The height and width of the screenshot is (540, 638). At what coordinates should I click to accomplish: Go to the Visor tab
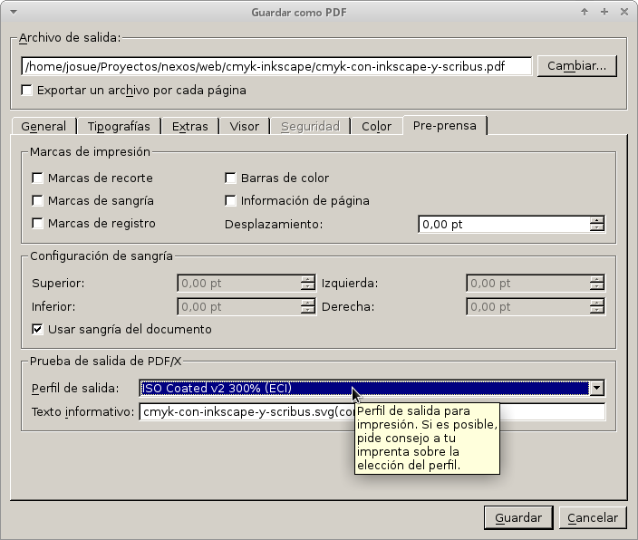coord(244,127)
